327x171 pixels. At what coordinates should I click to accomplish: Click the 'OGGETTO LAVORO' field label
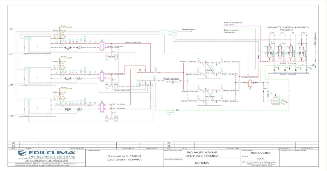click(x=172, y=150)
